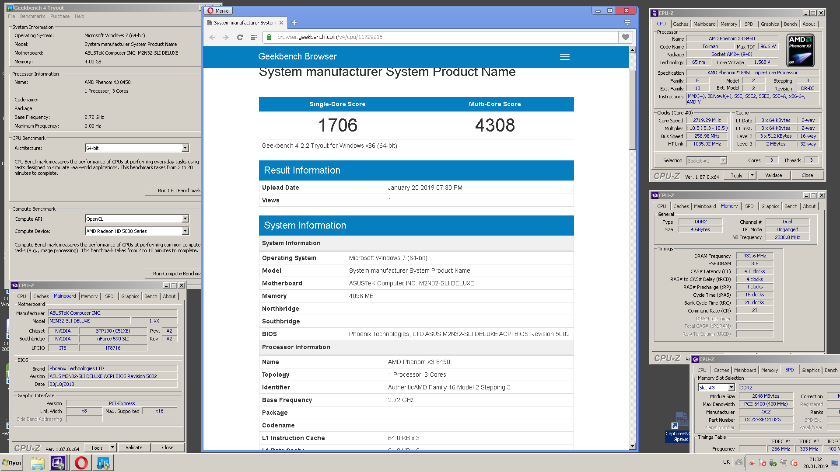Open Opera Speed Dial grid

[254, 37]
